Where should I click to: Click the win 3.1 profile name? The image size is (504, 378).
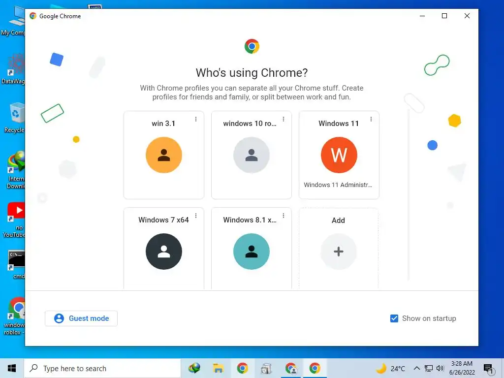[x=163, y=124]
